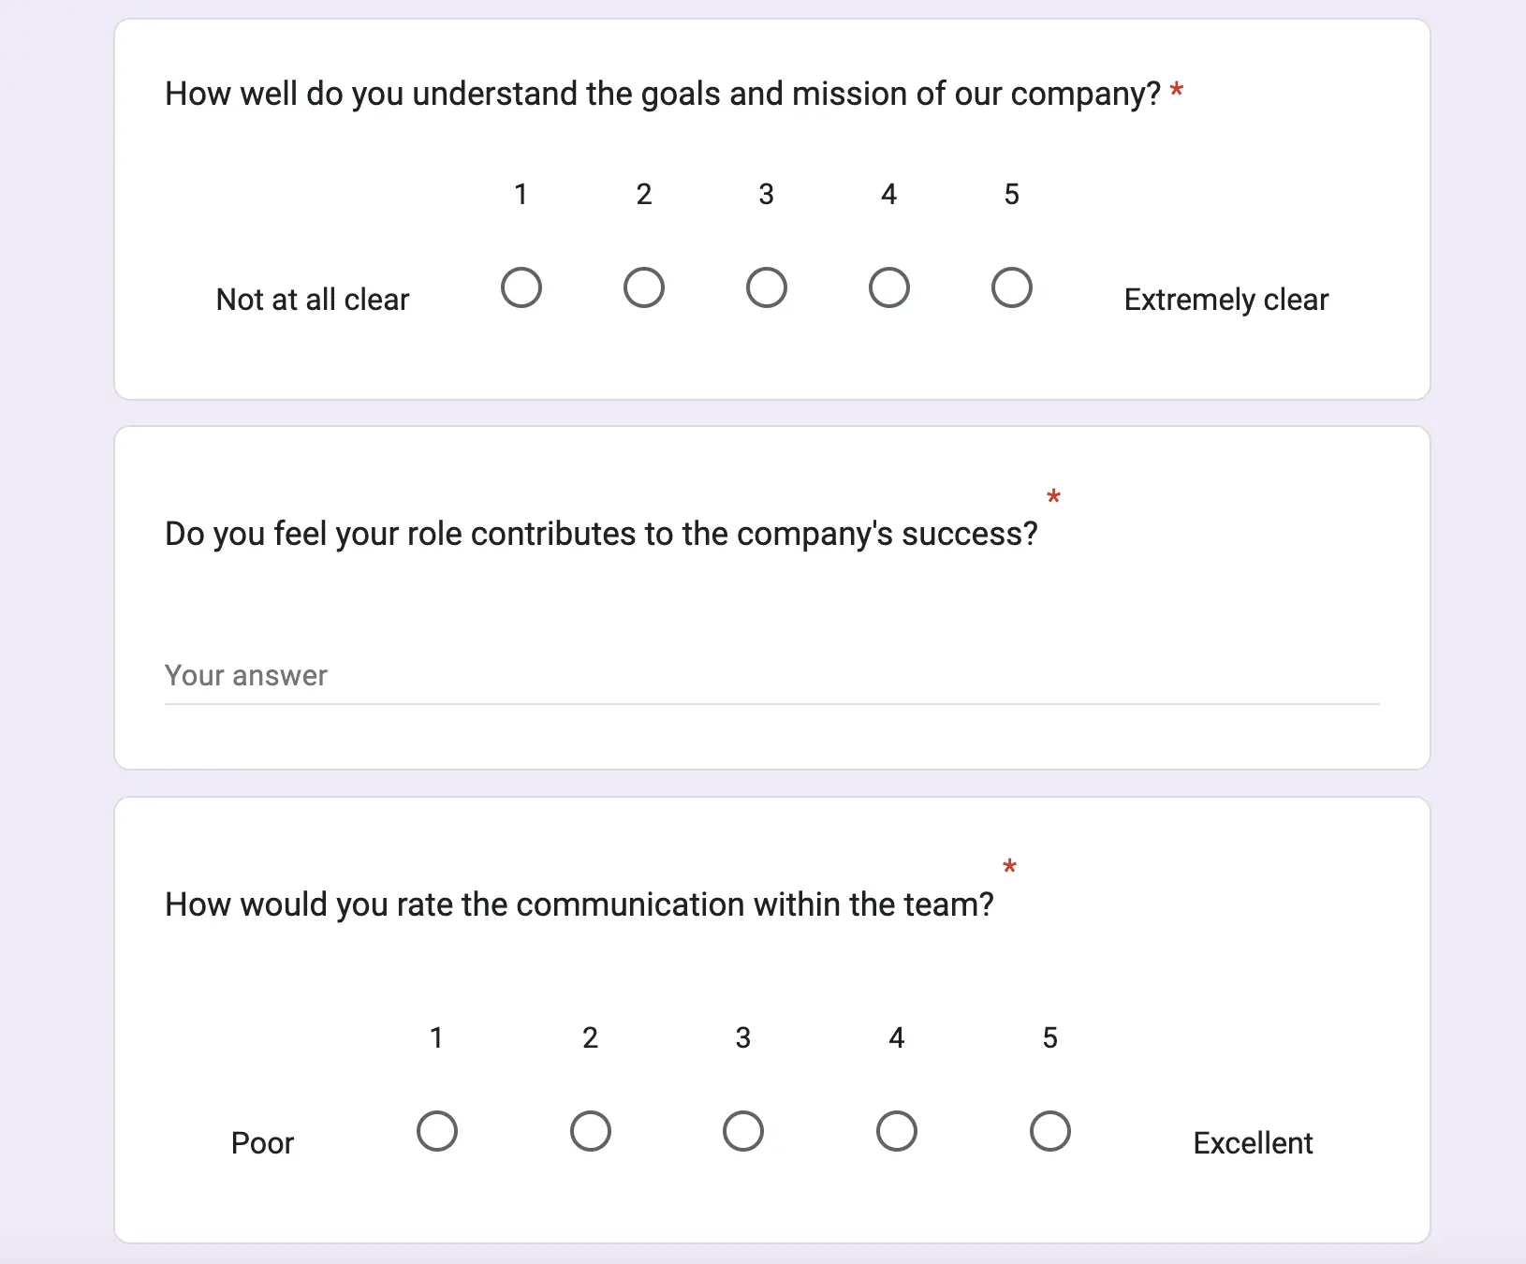Click the role contribution question text

(x=601, y=534)
